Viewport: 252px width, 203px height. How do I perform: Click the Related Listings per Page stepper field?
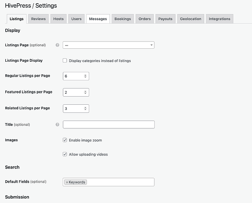click(76, 108)
